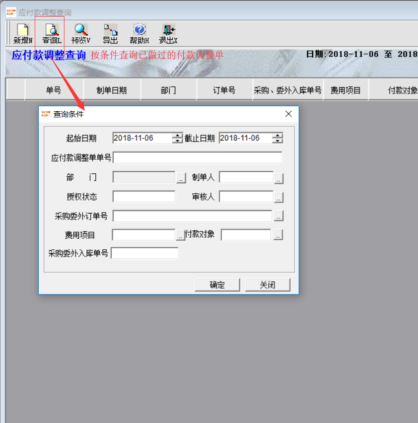418x423 pixels.
Task: Click the 日期 range text in banner
Action: (x=362, y=54)
